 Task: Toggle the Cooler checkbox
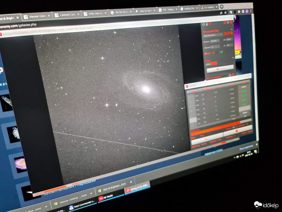[x=206, y=53]
